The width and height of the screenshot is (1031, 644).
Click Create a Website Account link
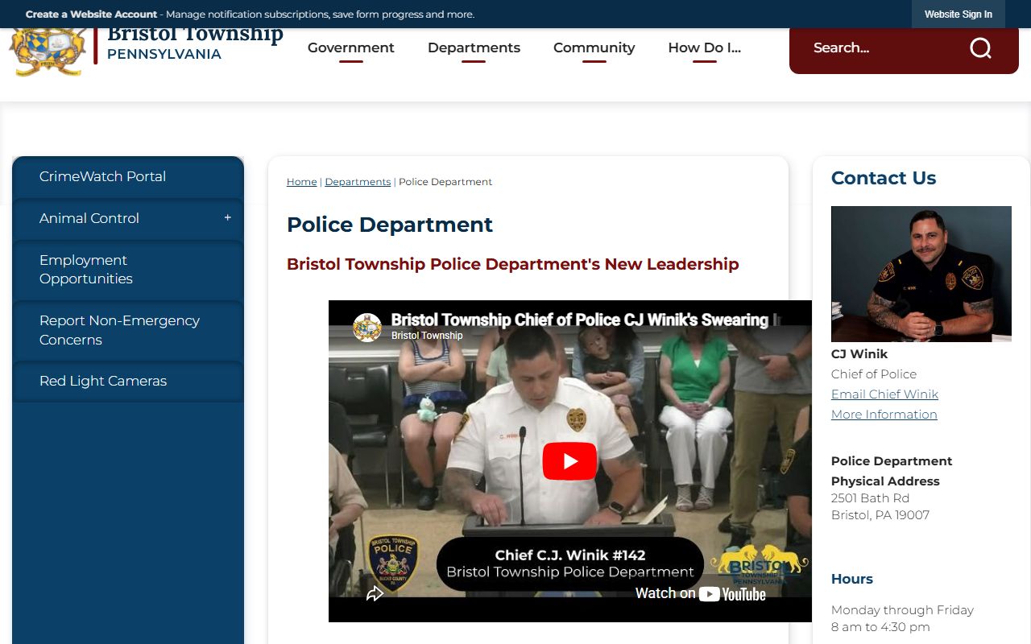[x=91, y=14]
